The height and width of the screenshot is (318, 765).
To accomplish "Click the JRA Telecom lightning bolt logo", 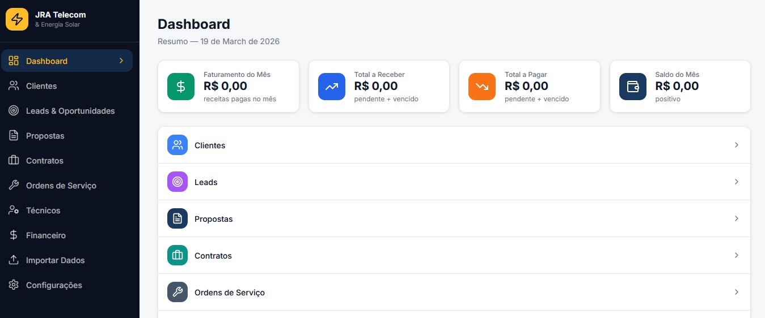I will 17,19.
